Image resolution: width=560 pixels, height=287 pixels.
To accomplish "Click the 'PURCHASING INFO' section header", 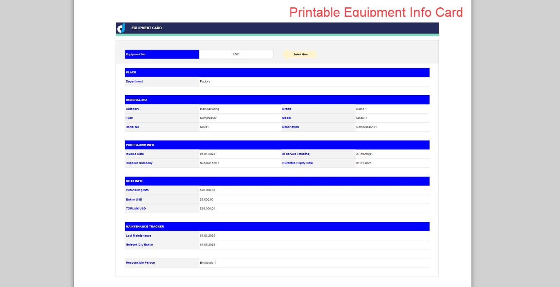I will (277, 145).
